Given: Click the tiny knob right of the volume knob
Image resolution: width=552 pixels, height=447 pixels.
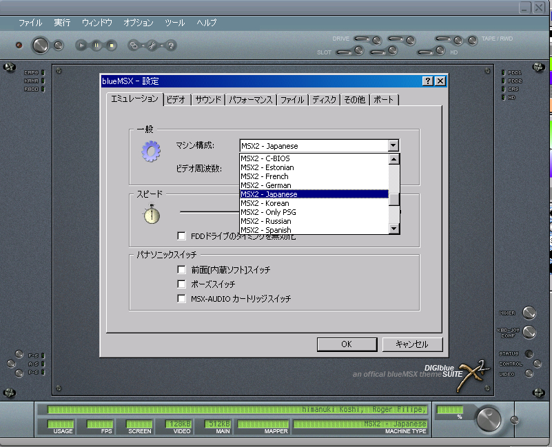Looking at the screenshot, I should click(514, 419).
